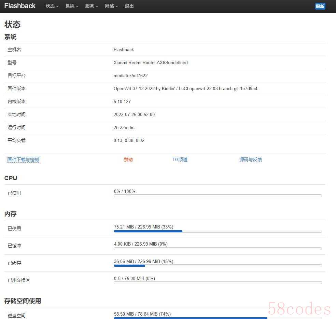Click the Flashback brand title
Screen dimensions: 336x319
pos(20,6)
